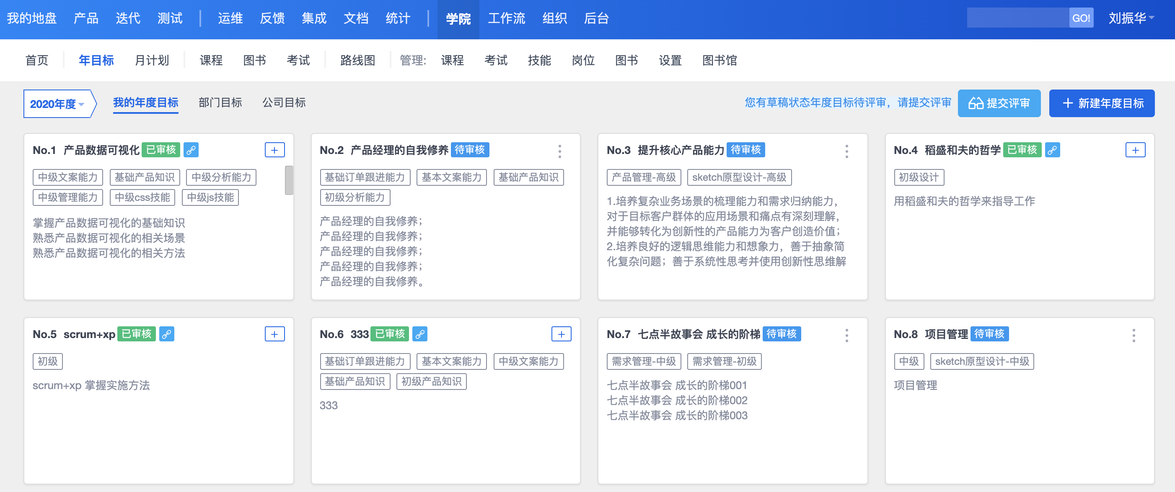Screen dimensions: 1175x492
Task: Switch to 公司目标 tab
Action: [x=284, y=102]
